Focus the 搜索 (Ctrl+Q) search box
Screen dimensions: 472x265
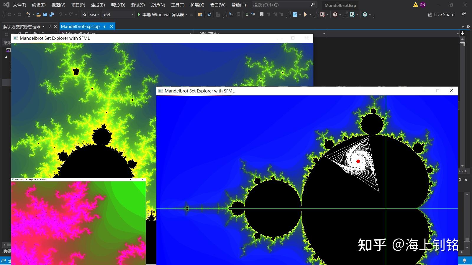coord(284,5)
